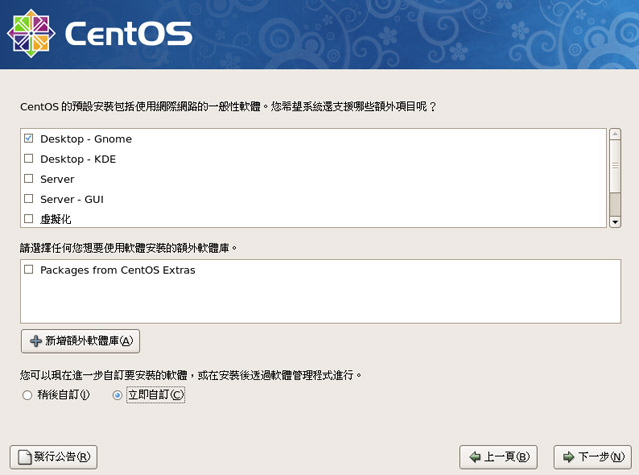
Task: Click the Packages from CentOS Extras text
Action: pyautogui.click(x=118, y=270)
